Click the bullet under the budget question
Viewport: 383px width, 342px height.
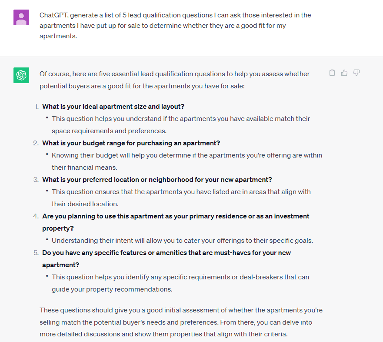point(187,161)
